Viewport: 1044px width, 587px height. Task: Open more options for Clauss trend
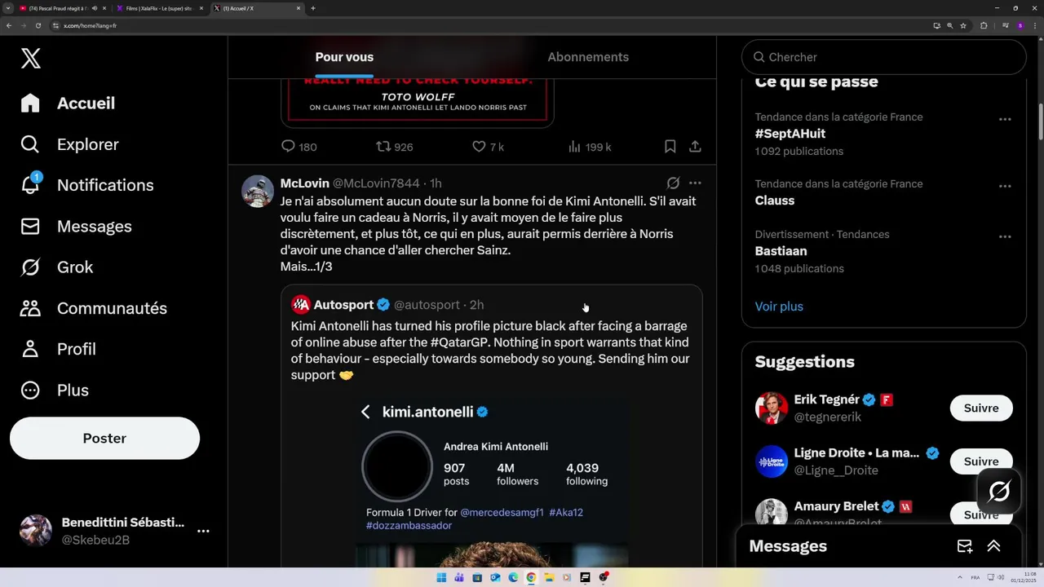point(1005,186)
